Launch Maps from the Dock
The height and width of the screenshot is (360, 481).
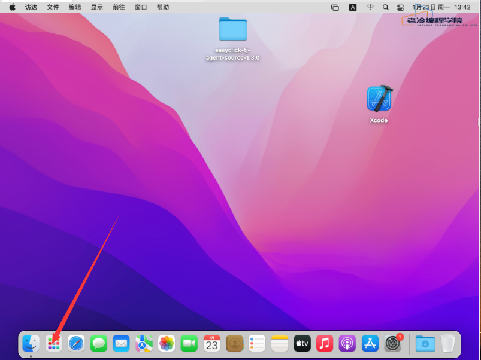[x=144, y=343]
